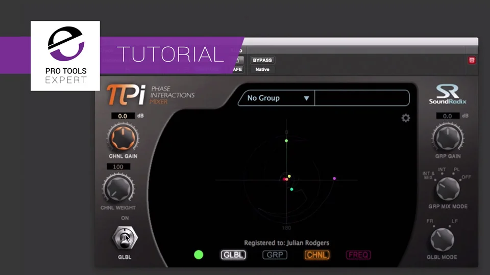Click the group gain 0.0 dB value field
Viewport: 490px width, 275px height.
[x=448, y=116]
